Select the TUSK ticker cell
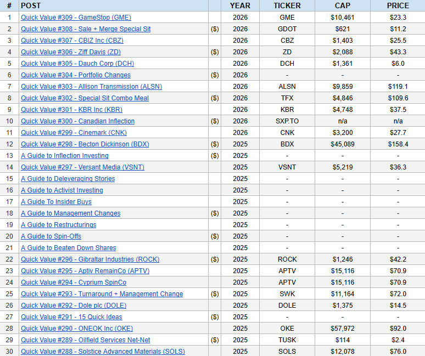This screenshot has width=425, height=356. pos(287,340)
